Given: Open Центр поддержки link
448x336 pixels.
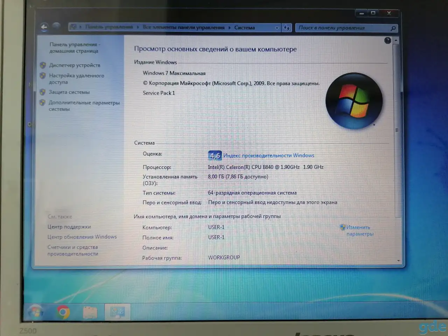Looking at the screenshot, I should 69,227.
